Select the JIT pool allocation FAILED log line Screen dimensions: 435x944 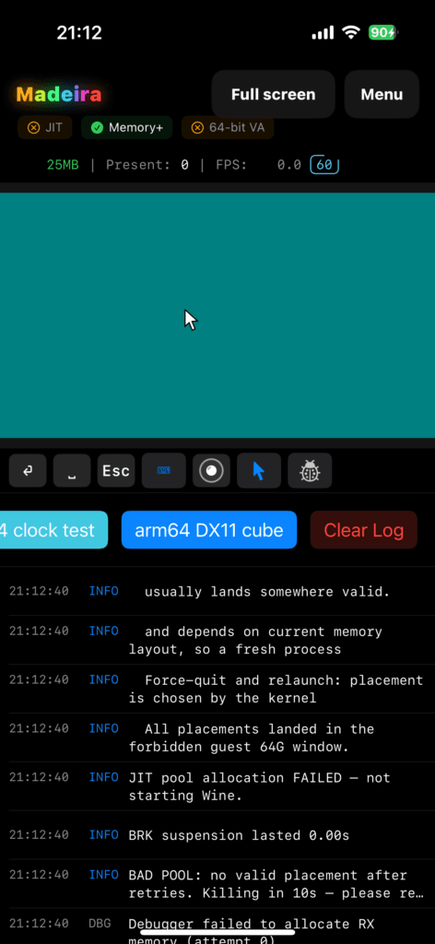click(217, 786)
